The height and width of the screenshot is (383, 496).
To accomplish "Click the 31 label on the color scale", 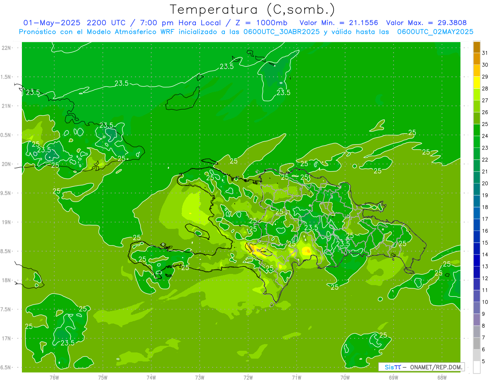I will (485, 53).
